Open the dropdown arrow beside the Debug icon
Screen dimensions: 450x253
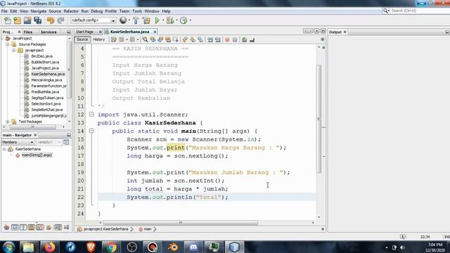tap(176, 20)
